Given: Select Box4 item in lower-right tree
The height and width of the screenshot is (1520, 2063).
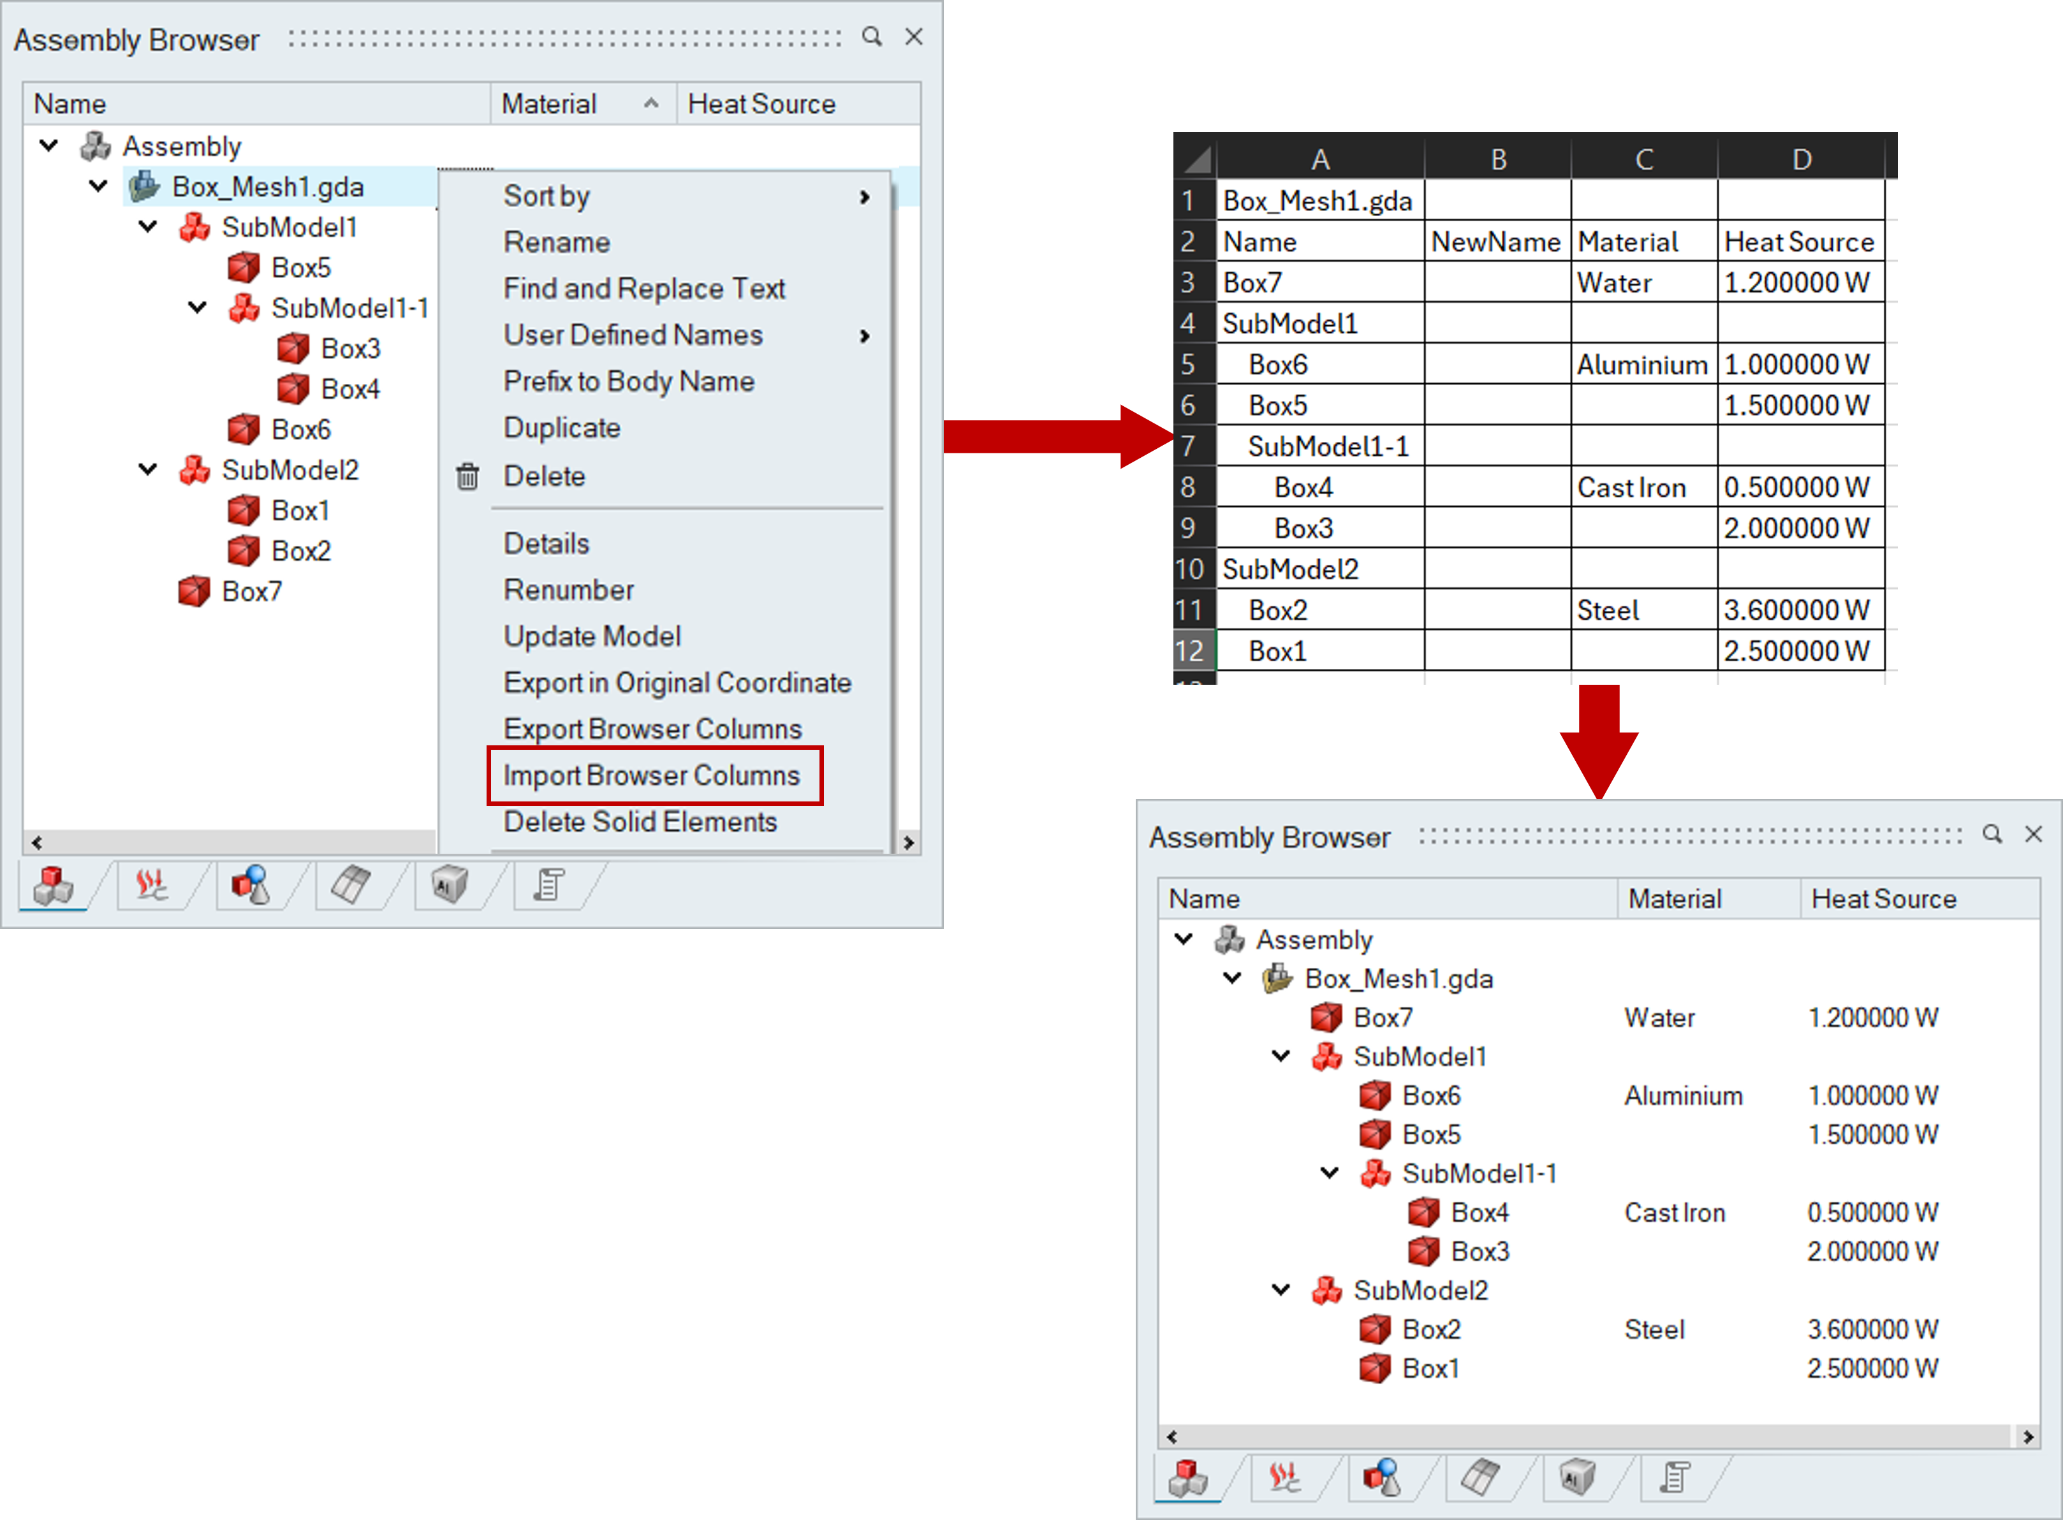Looking at the screenshot, I should coord(1479,1213).
